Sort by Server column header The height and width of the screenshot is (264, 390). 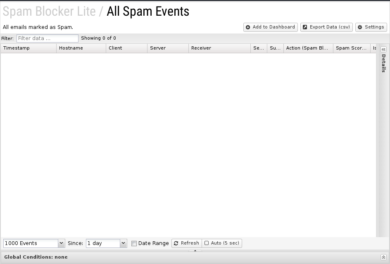pyautogui.click(x=168, y=48)
